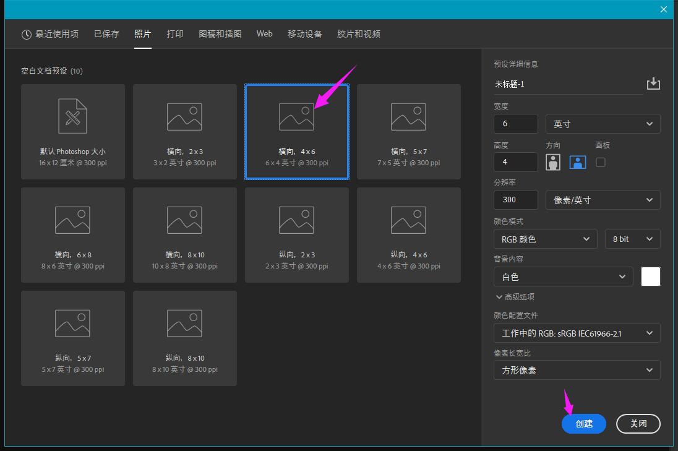Image resolution: width=678 pixels, height=451 pixels.
Task: Select portrait orientation icon
Action: [553, 162]
